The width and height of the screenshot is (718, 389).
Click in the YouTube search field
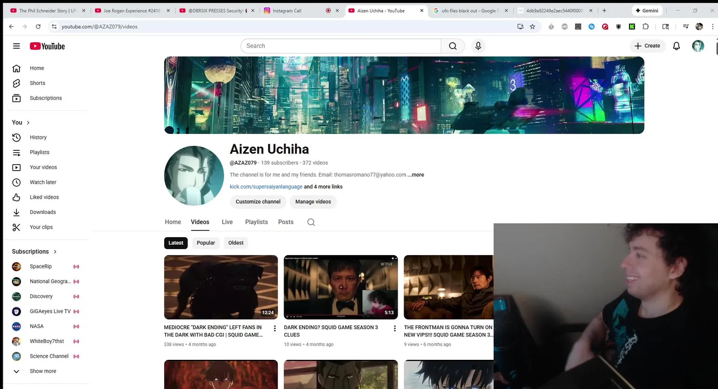(340, 46)
